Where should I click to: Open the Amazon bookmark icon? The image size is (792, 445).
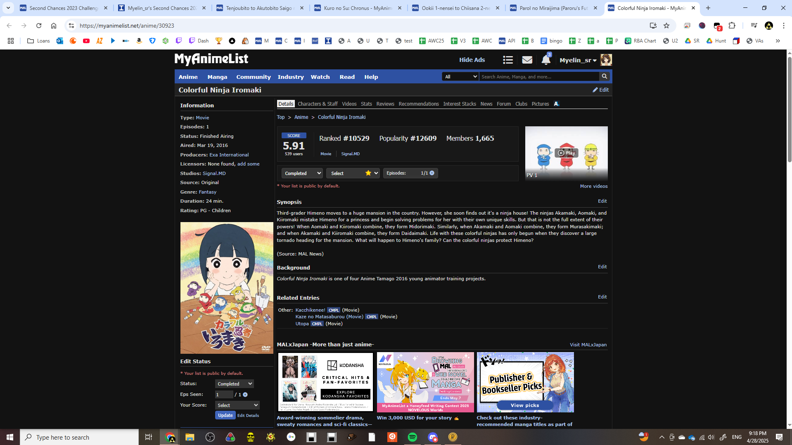pyautogui.click(x=139, y=41)
